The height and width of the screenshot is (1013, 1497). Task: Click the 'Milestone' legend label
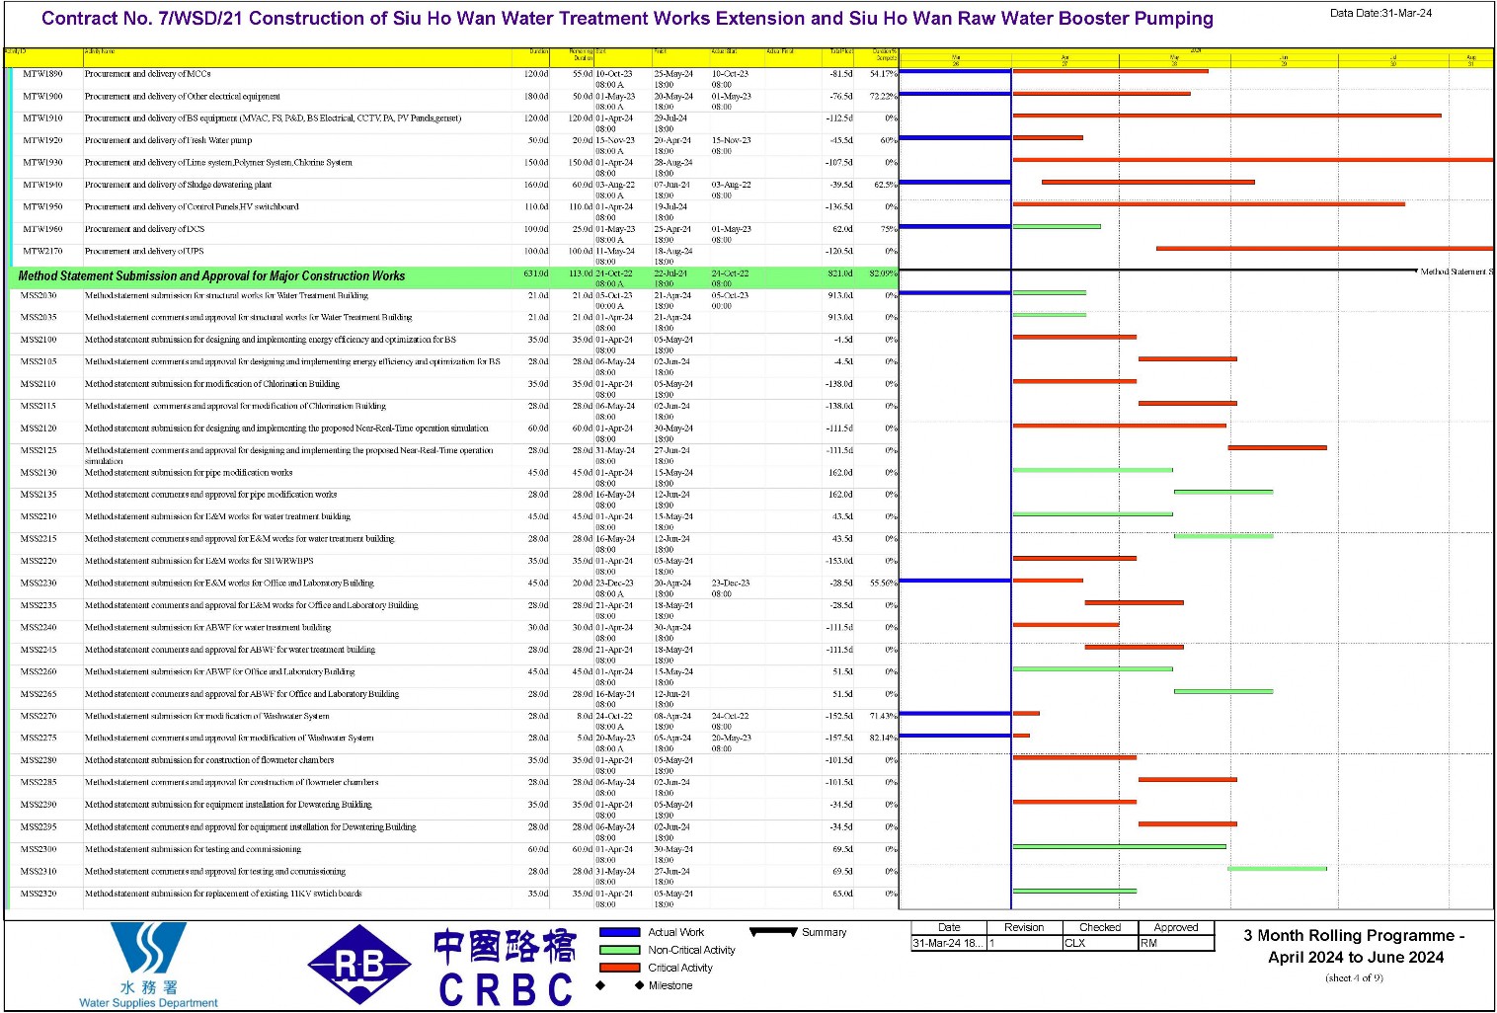[x=670, y=985]
